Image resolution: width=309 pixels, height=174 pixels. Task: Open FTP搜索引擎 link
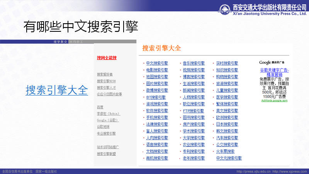[x=194, y=111]
